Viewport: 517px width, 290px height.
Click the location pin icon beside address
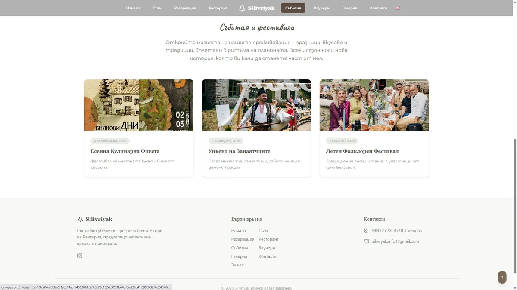[366, 230]
